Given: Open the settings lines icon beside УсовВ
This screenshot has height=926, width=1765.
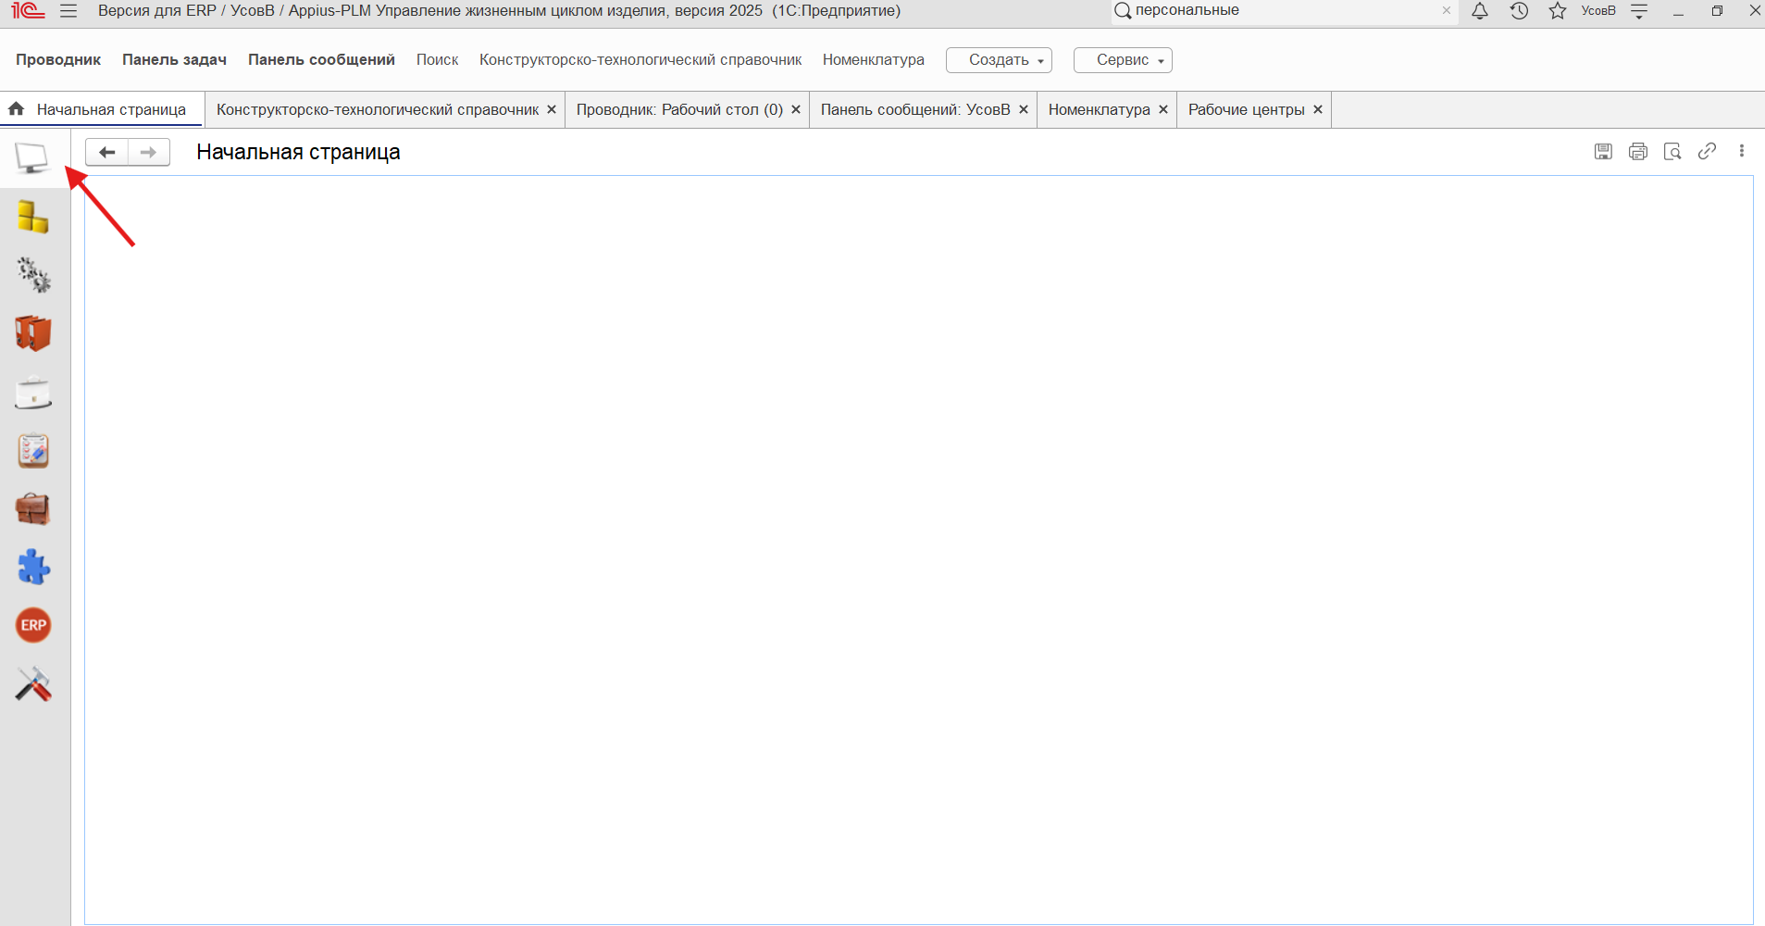Looking at the screenshot, I should pyautogui.click(x=1639, y=11).
